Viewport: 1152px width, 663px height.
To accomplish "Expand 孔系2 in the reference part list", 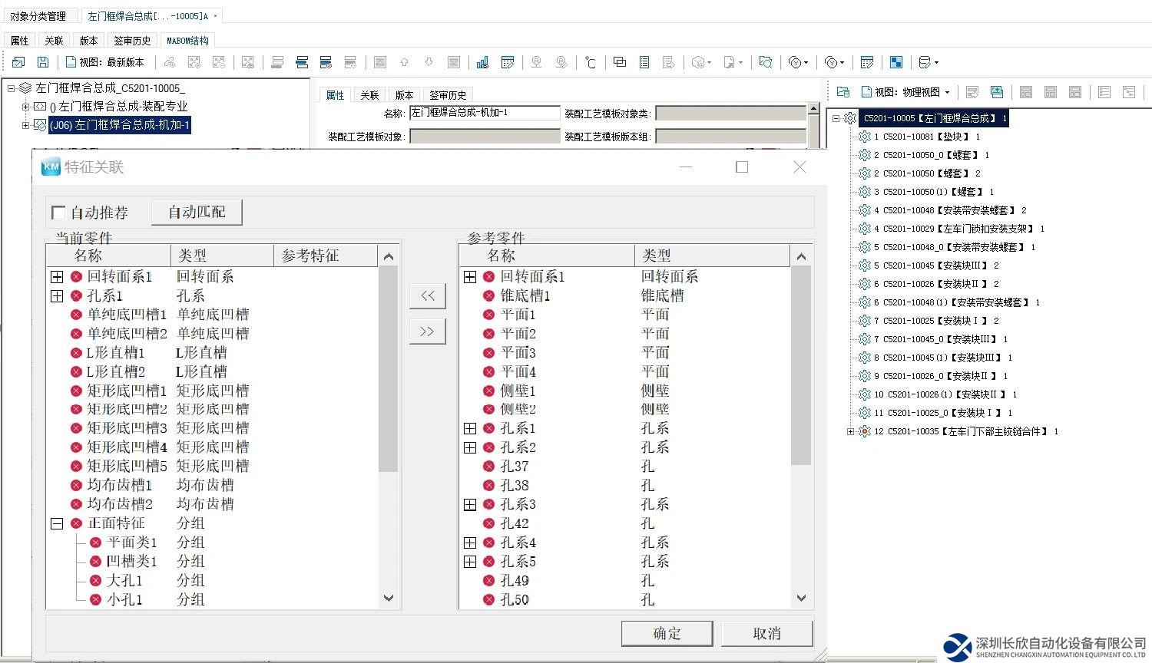I will [x=470, y=447].
